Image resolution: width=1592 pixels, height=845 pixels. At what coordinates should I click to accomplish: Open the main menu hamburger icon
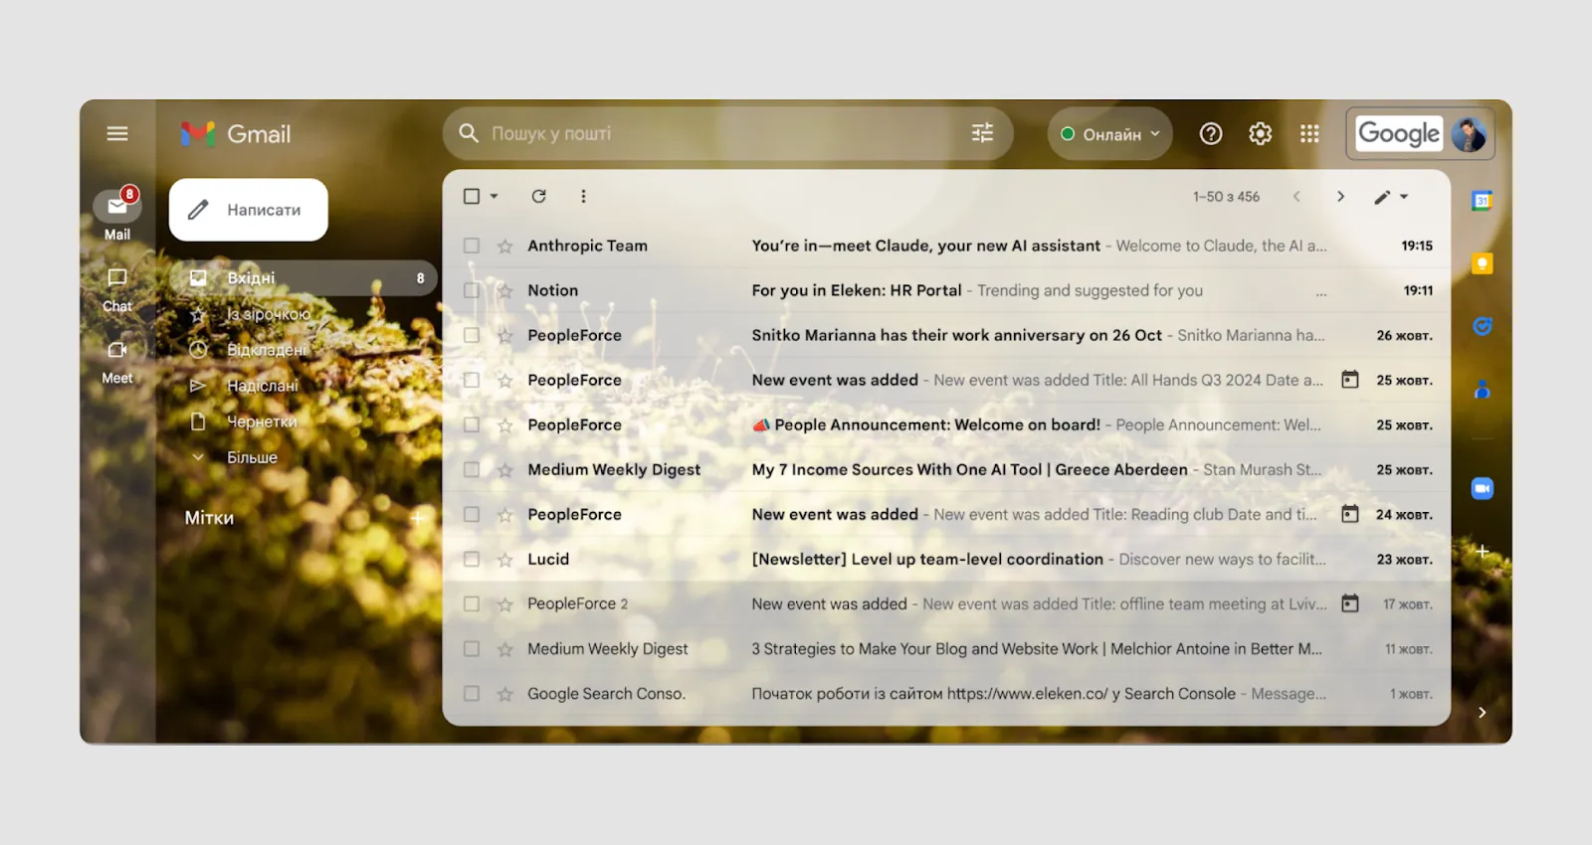click(117, 133)
